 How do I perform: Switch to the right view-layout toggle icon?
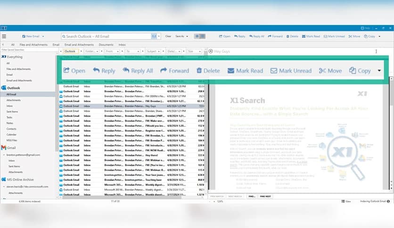[x=202, y=36]
